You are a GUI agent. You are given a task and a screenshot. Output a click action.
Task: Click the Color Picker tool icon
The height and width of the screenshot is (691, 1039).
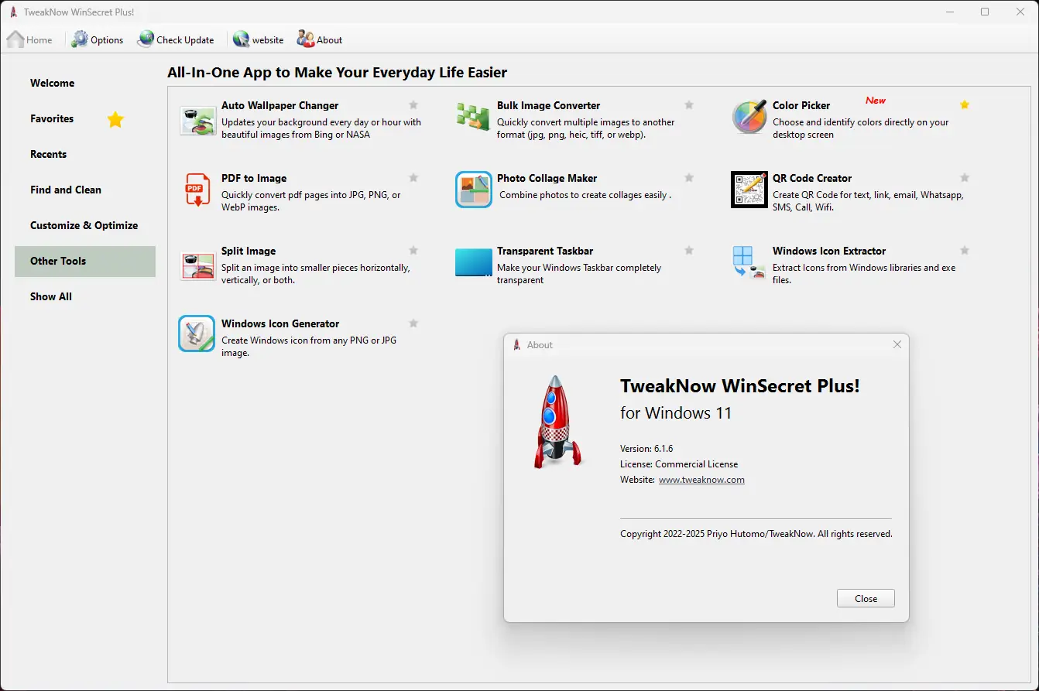749,118
